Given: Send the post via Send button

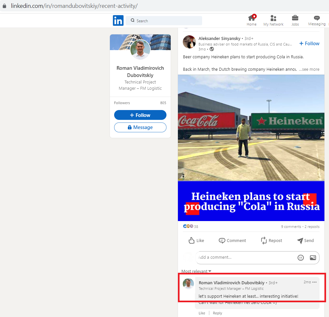Looking at the screenshot, I should [x=305, y=240].
